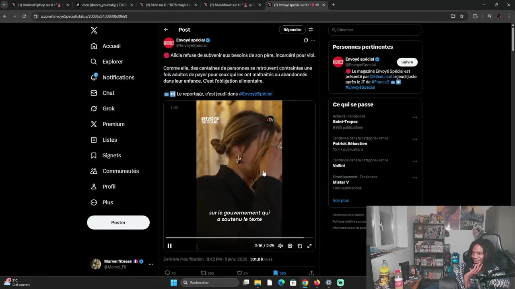Open tab search dropdown arrow
Screen dimensions: 515x289
click(x=4, y=5)
